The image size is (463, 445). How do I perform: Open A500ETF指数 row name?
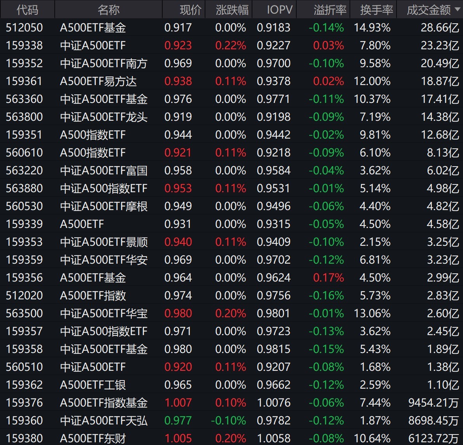tap(93, 296)
